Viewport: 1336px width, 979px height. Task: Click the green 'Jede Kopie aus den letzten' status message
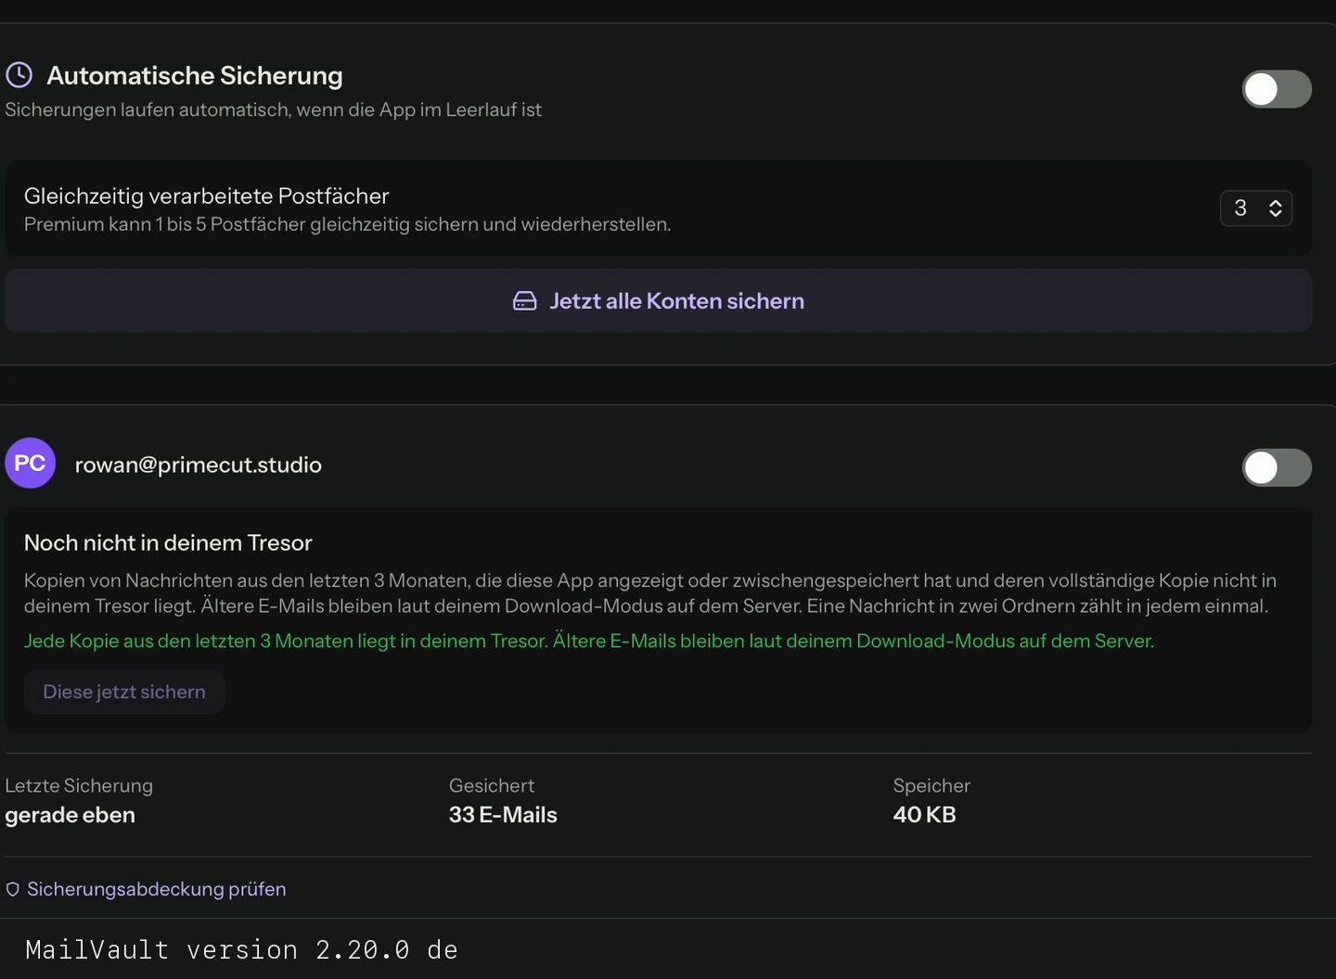pyautogui.click(x=589, y=641)
